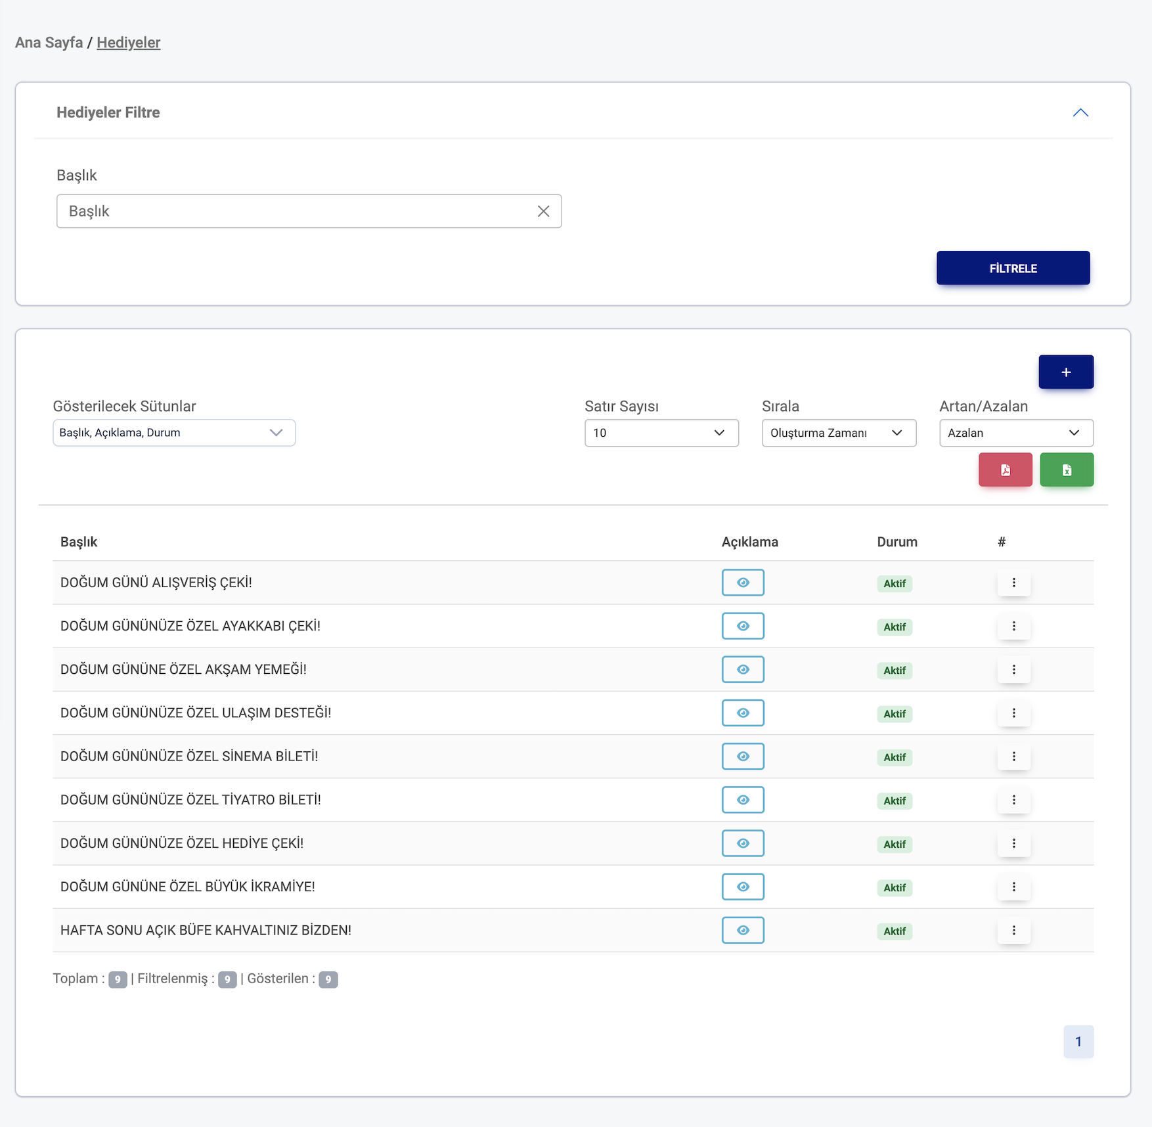The width and height of the screenshot is (1152, 1127).
Task: Export table as Excel file
Action: [1067, 470]
